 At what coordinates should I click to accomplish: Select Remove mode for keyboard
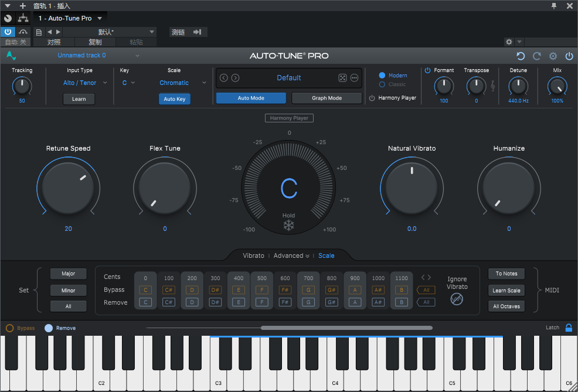tap(49, 328)
